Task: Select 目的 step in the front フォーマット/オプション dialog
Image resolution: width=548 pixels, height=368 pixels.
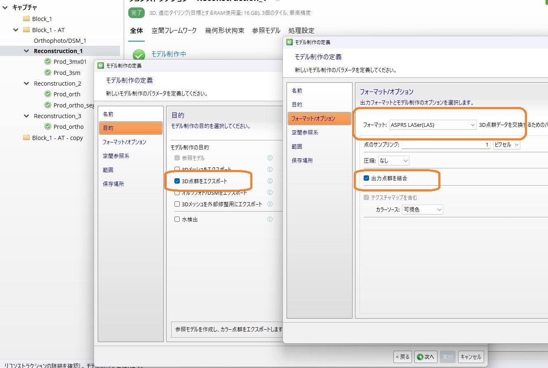Action: click(320, 105)
